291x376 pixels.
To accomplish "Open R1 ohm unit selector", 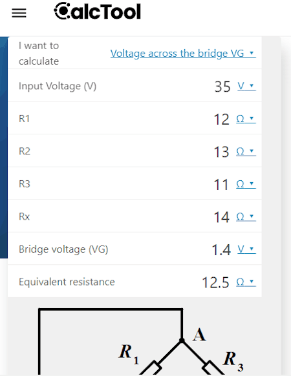I will click(x=246, y=119).
